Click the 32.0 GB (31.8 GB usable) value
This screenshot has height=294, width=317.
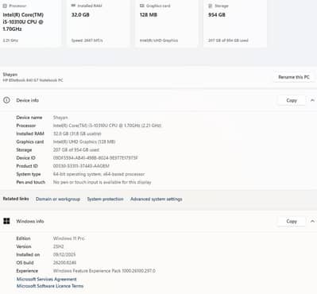[x=77, y=133]
